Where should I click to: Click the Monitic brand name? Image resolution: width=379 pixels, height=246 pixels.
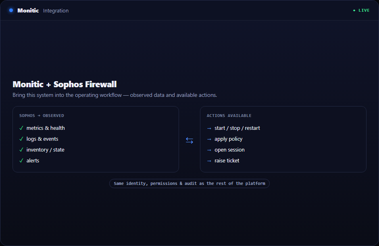point(28,10)
